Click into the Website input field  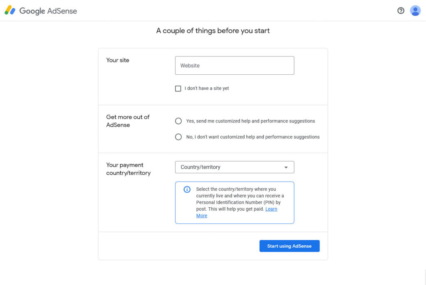pyautogui.click(x=235, y=65)
